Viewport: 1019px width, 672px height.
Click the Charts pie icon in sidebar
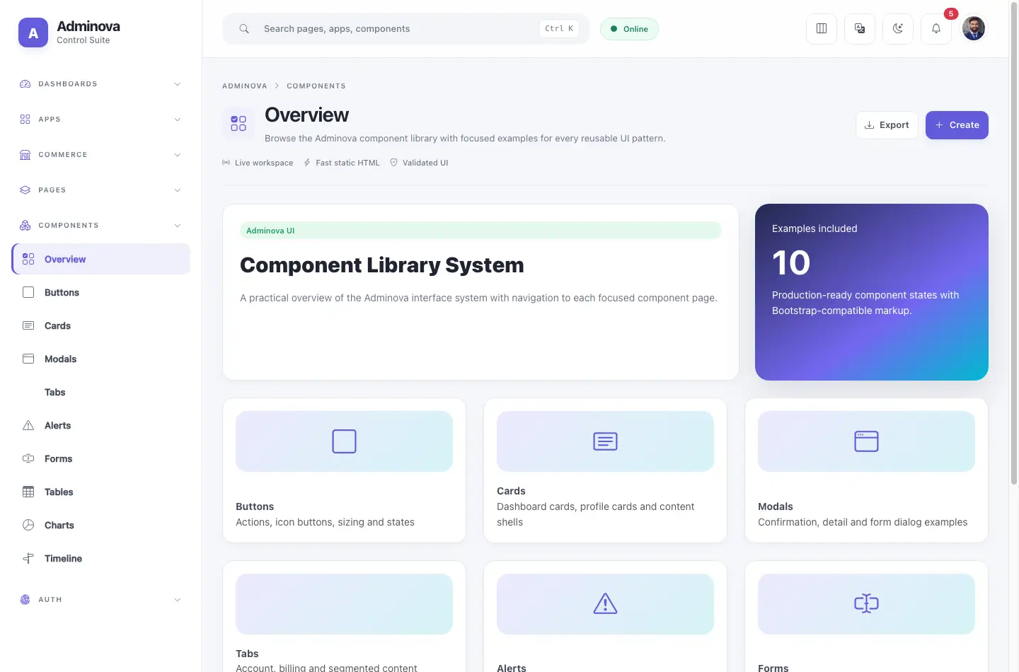pyautogui.click(x=28, y=525)
